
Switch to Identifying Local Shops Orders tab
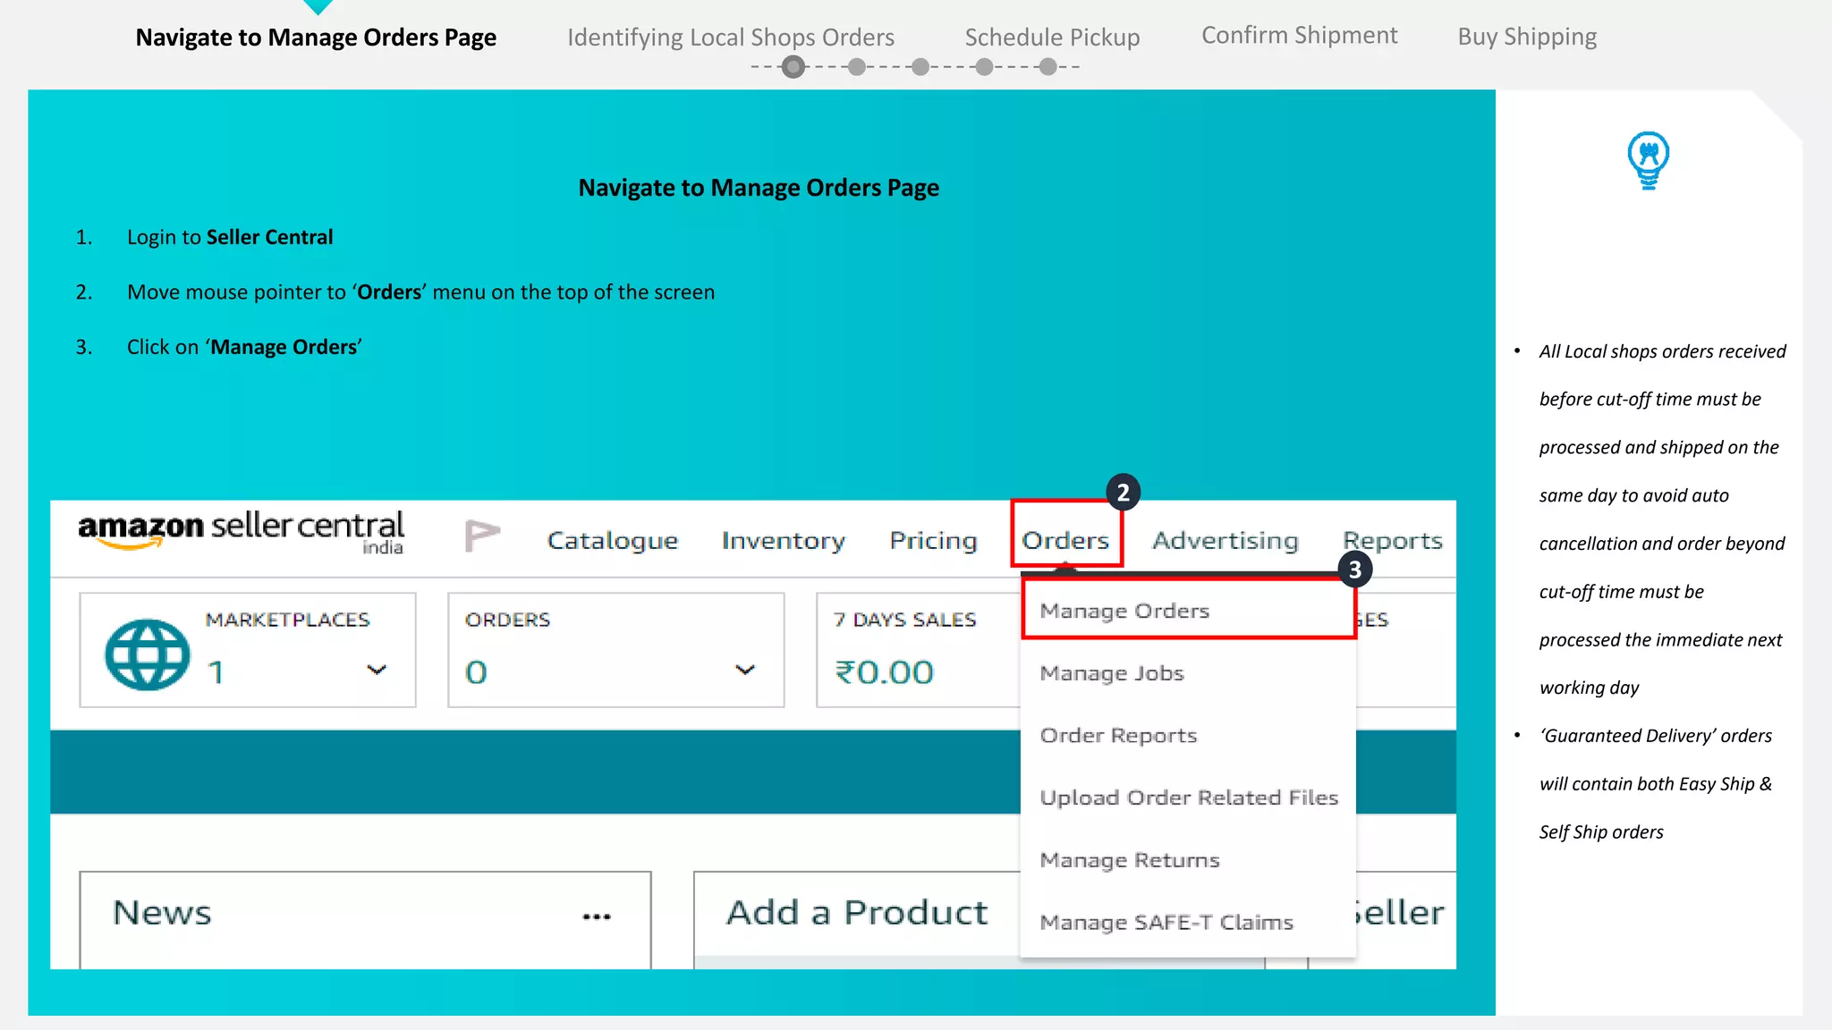click(x=730, y=38)
